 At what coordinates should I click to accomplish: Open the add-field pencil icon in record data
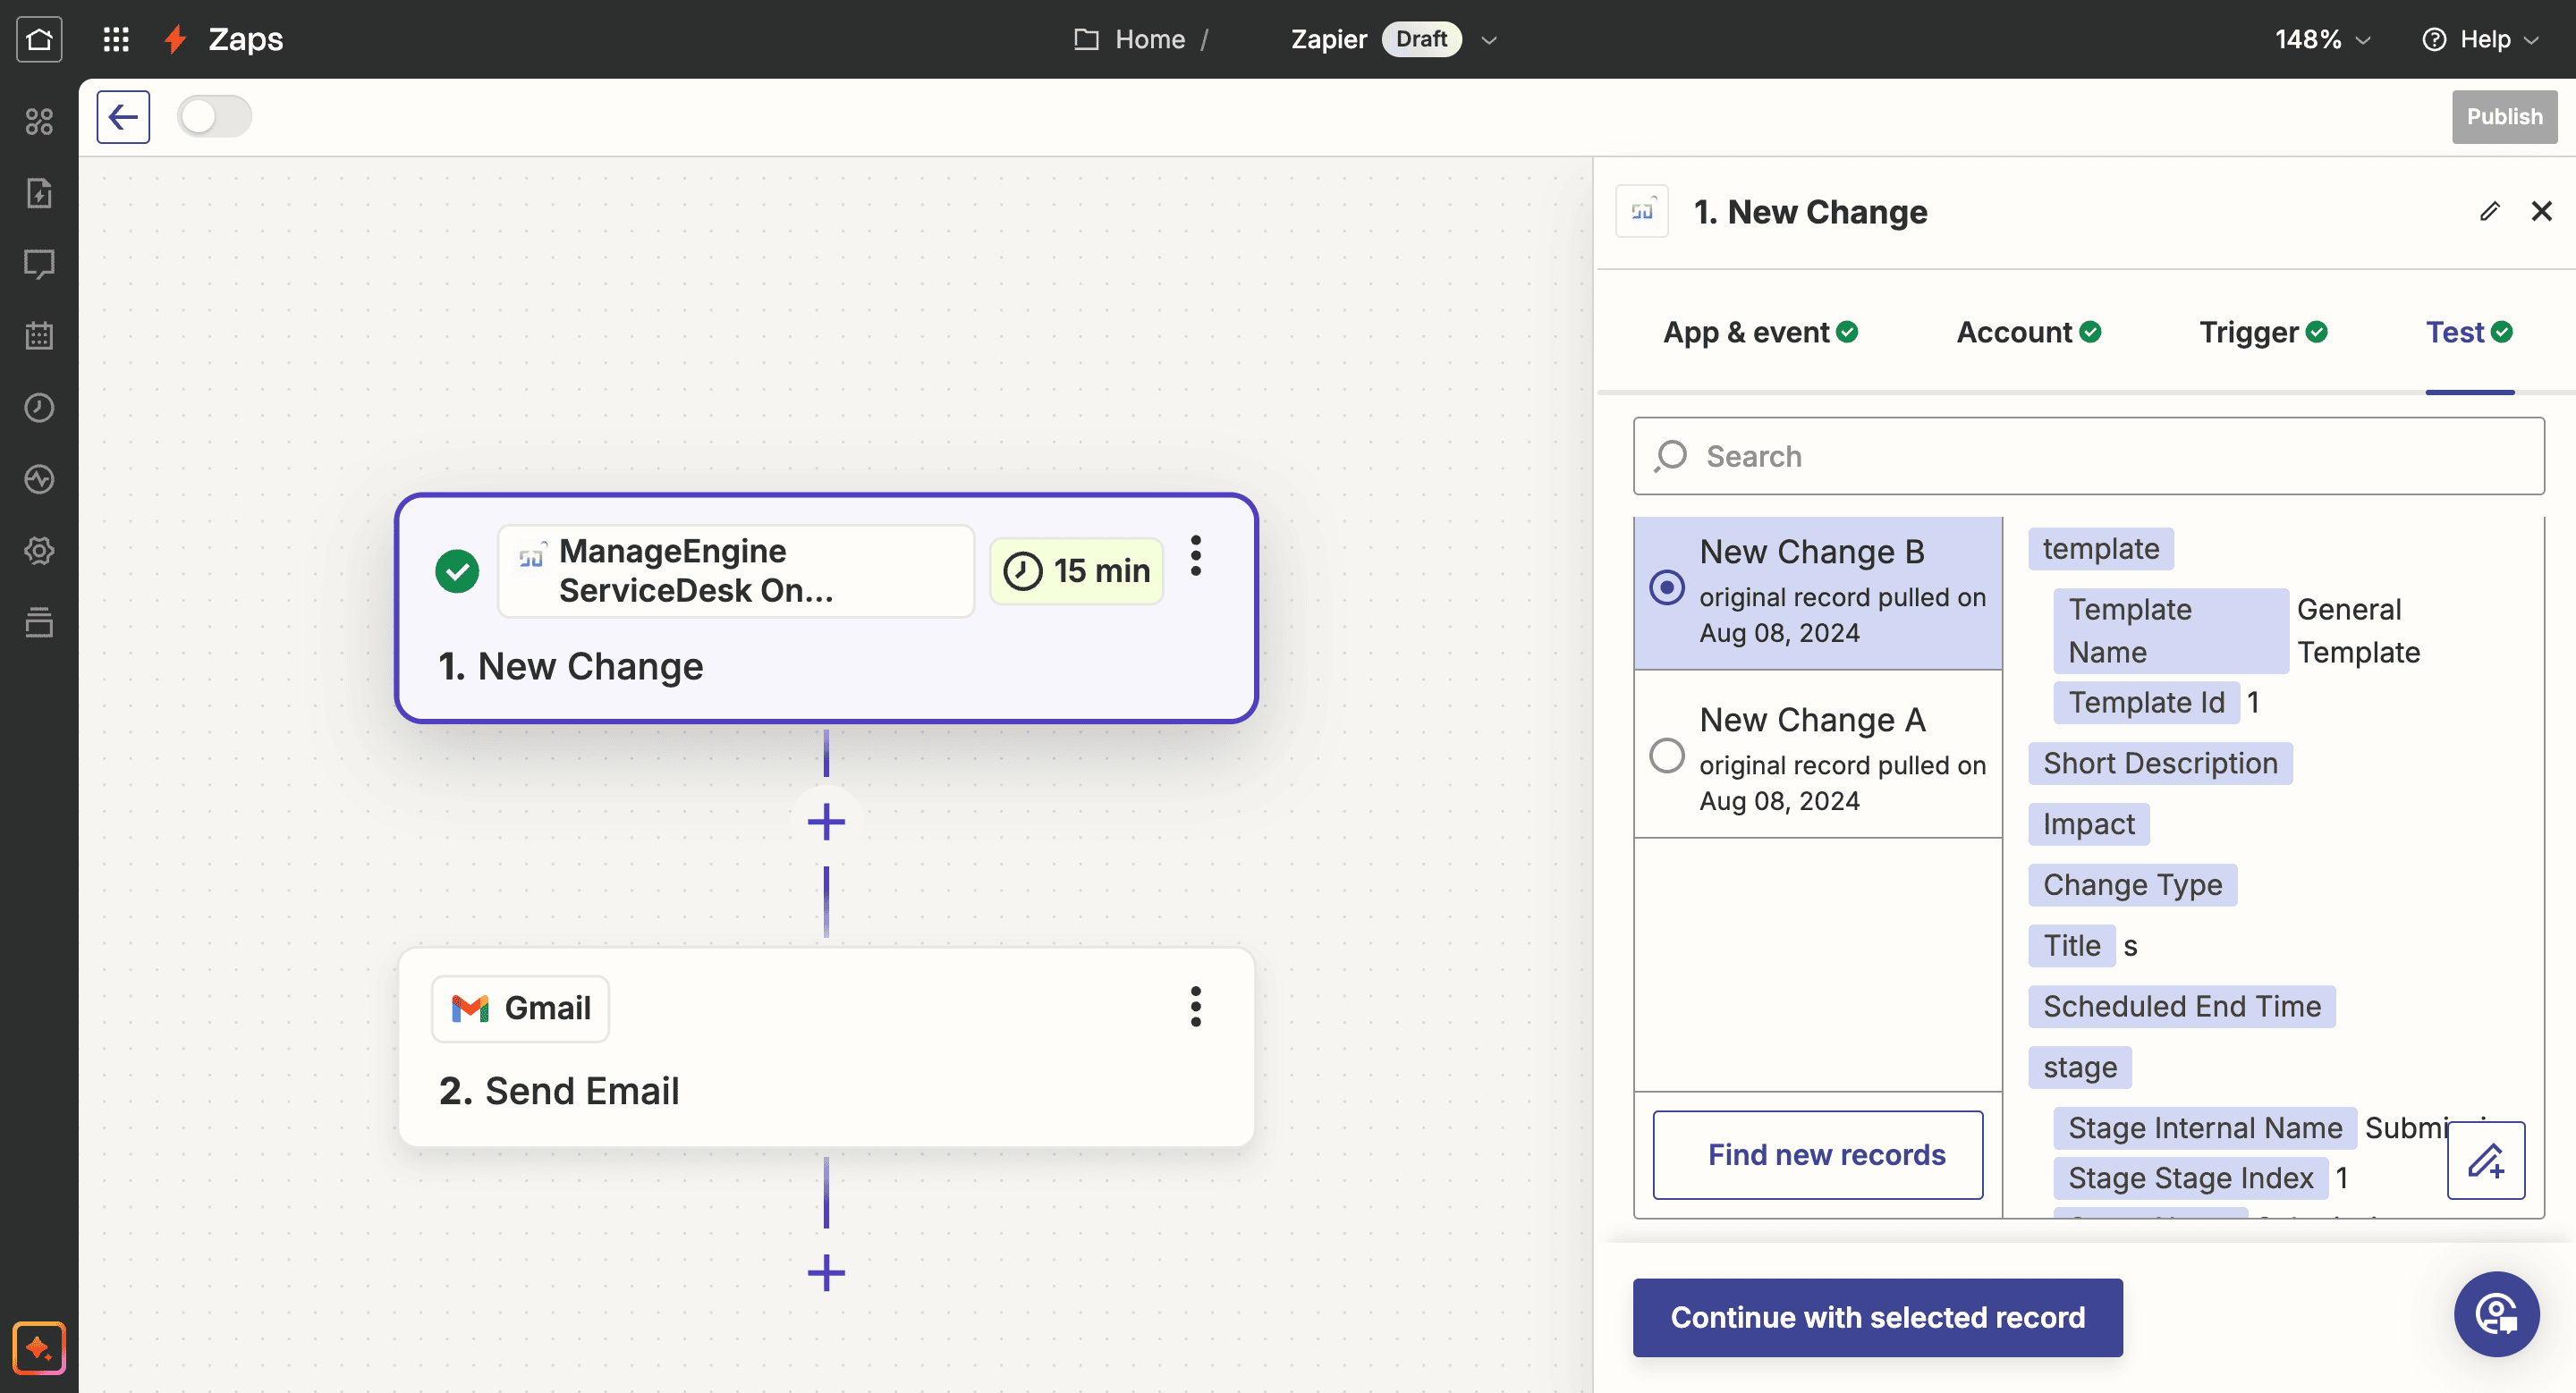click(2486, 1161)
